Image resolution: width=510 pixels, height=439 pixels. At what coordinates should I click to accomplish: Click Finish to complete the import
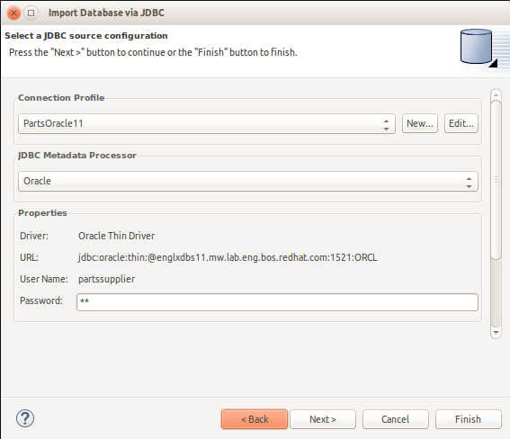click(x=469, y=419)
